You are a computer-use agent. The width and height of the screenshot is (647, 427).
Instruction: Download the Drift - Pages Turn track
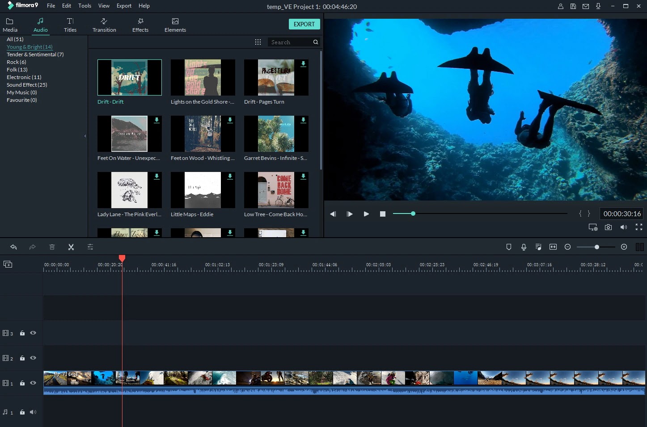click(x=303, y=64)
